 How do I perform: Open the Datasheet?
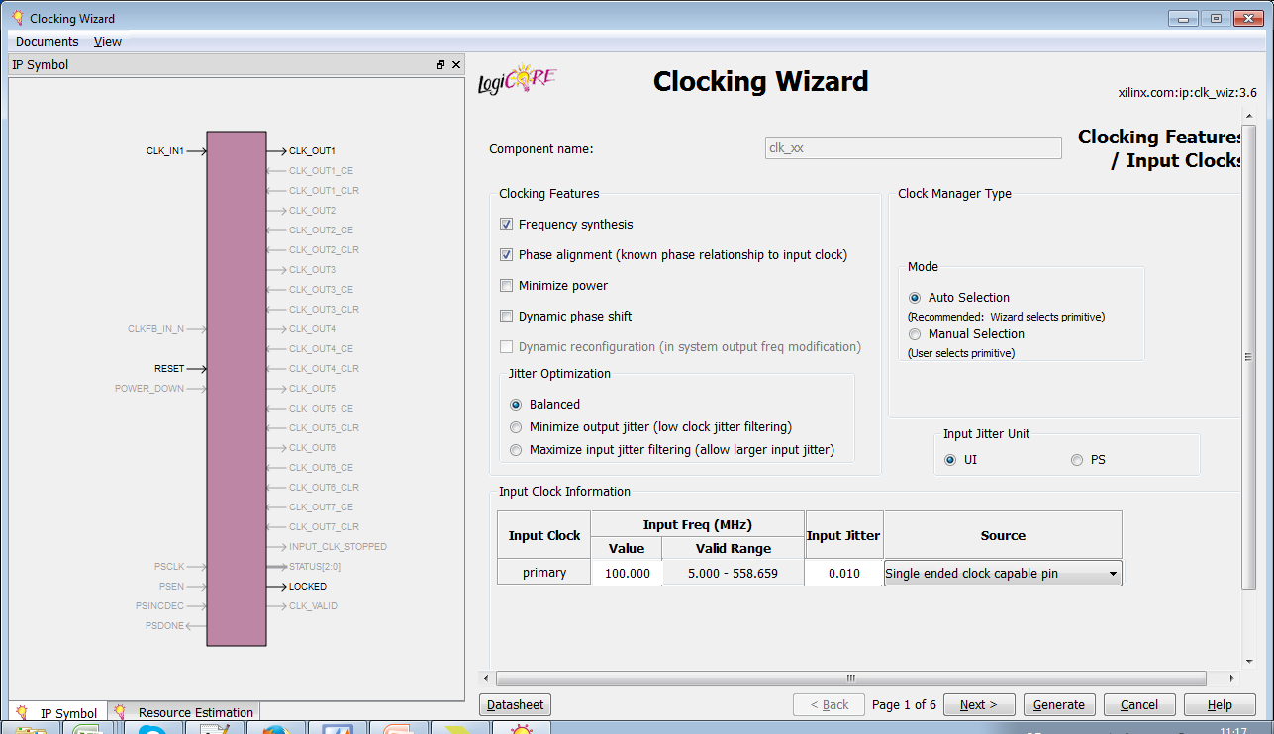click(515, 705)
